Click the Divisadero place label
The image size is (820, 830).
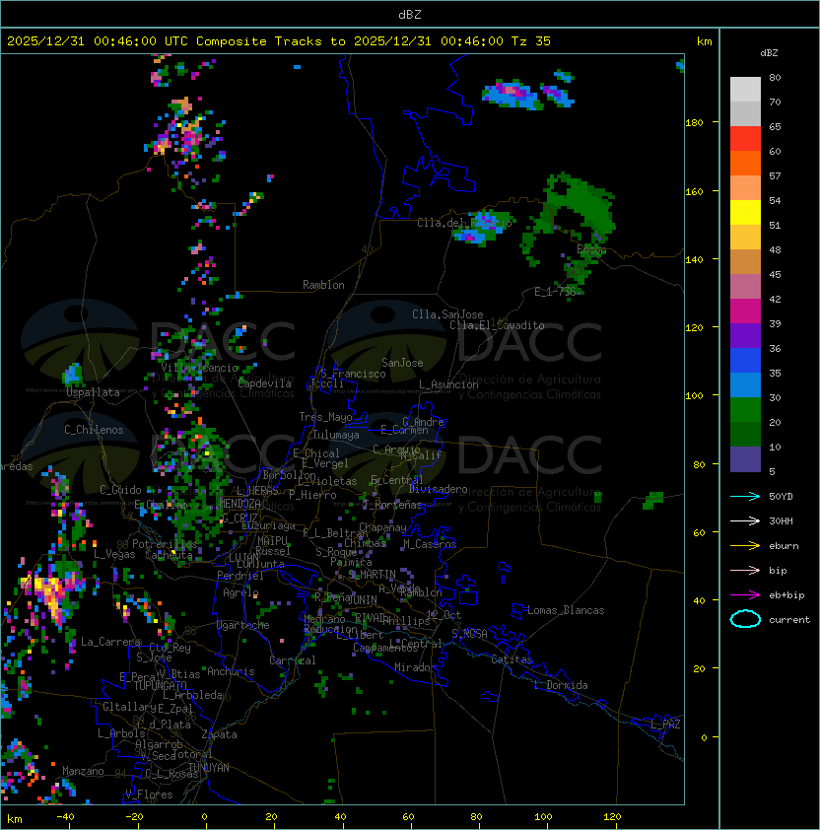point(438,489)
